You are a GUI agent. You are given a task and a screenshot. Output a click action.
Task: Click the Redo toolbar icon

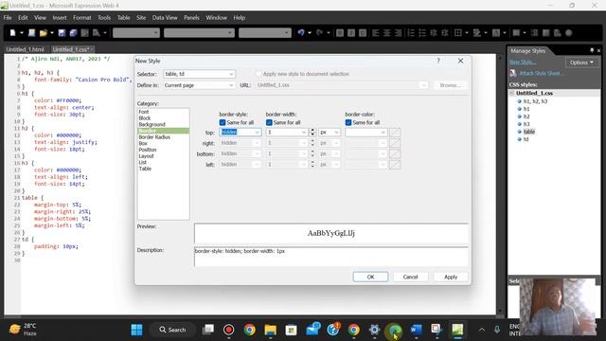(x=320, y=33)
